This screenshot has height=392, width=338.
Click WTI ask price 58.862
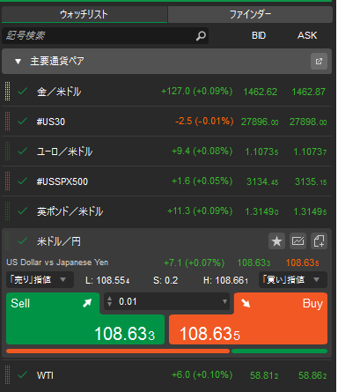pos(312,375)
